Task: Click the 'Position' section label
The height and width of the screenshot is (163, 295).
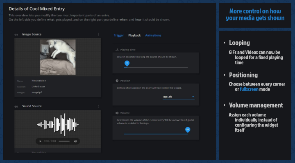Action: click(x=125, y=81)
